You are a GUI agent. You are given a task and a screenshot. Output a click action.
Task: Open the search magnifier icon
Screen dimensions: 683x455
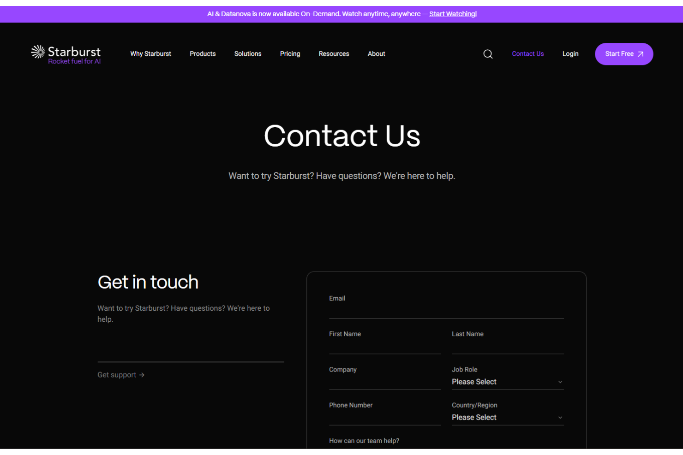click(x=488, y=54)
